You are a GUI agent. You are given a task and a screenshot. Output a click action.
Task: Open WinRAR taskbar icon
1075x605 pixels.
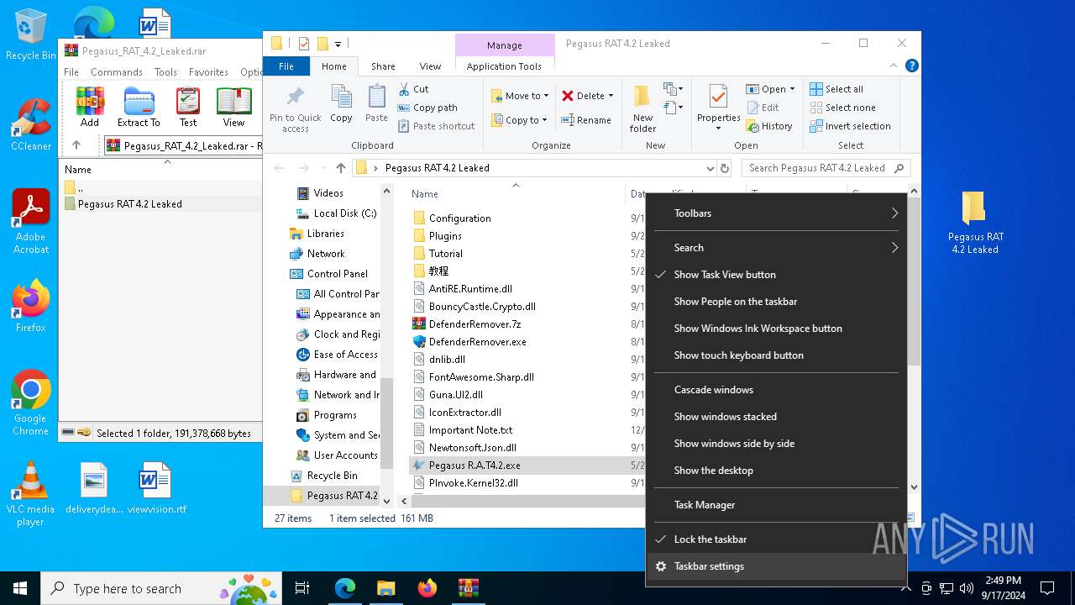coord(468,588)
